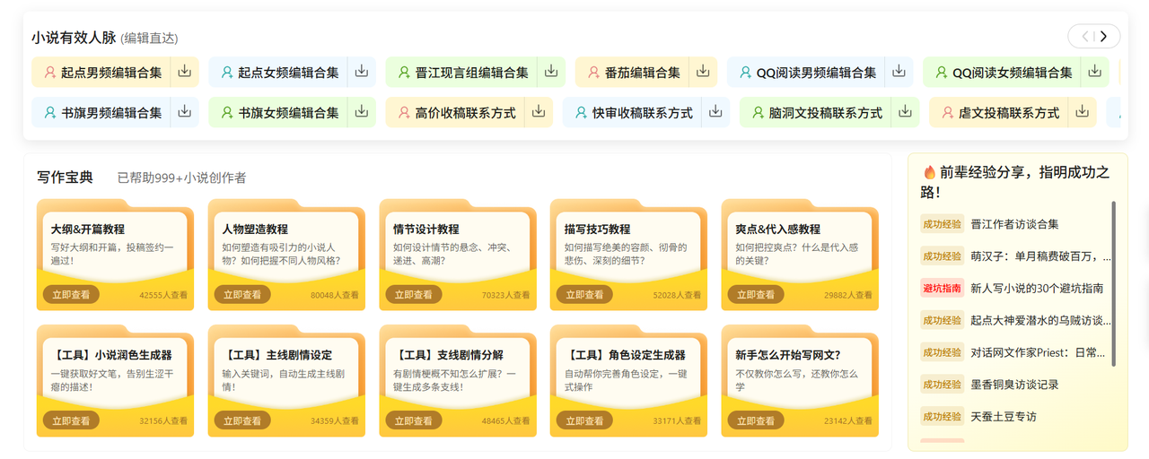Click 立即查看 on 主线剧情设定 card
Image resolution: width=1149 pixels, height=459 pixels.
[x=242, y=420]
